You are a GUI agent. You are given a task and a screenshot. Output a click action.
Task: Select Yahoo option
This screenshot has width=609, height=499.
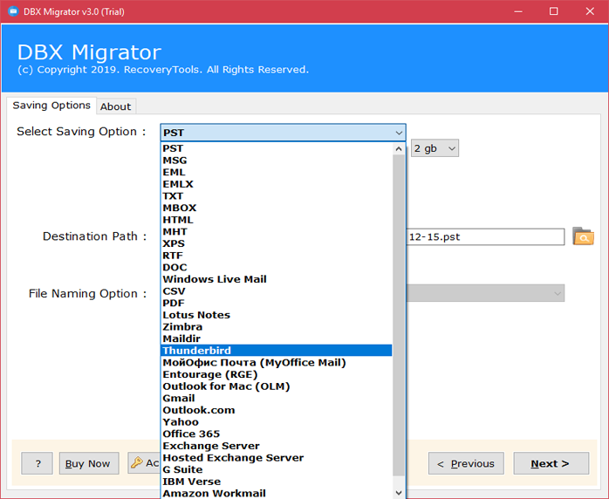tap(277, 422)
